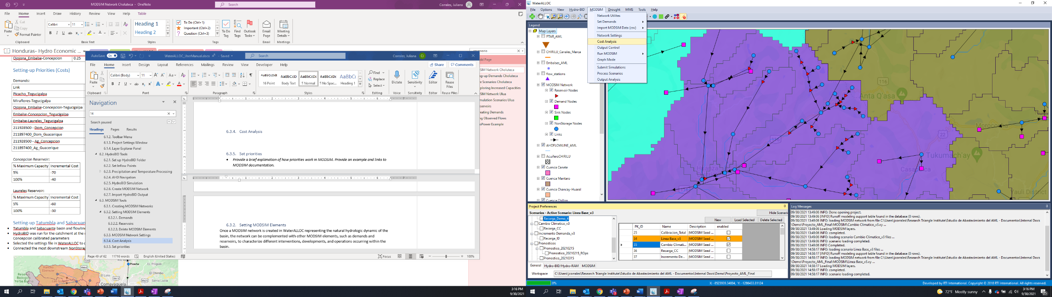Click the chain Link tool in WaterALLOC toolbar
The image size is (1052, 297).
(x=667, y=17)
